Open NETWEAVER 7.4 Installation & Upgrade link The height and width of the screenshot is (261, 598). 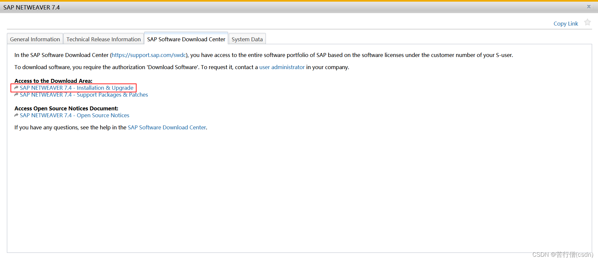click(76, 88)
